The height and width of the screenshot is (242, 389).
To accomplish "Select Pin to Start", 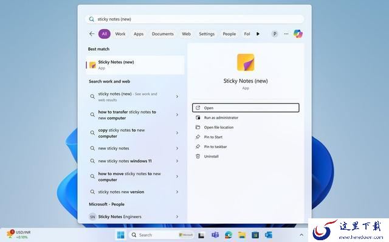I will [x=246, y=137].
